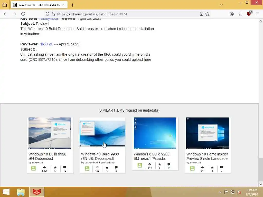The image size is (263, 197).
Task: Open the Windows 8 Build 9200 thumbnail
Action: [155, 133]
